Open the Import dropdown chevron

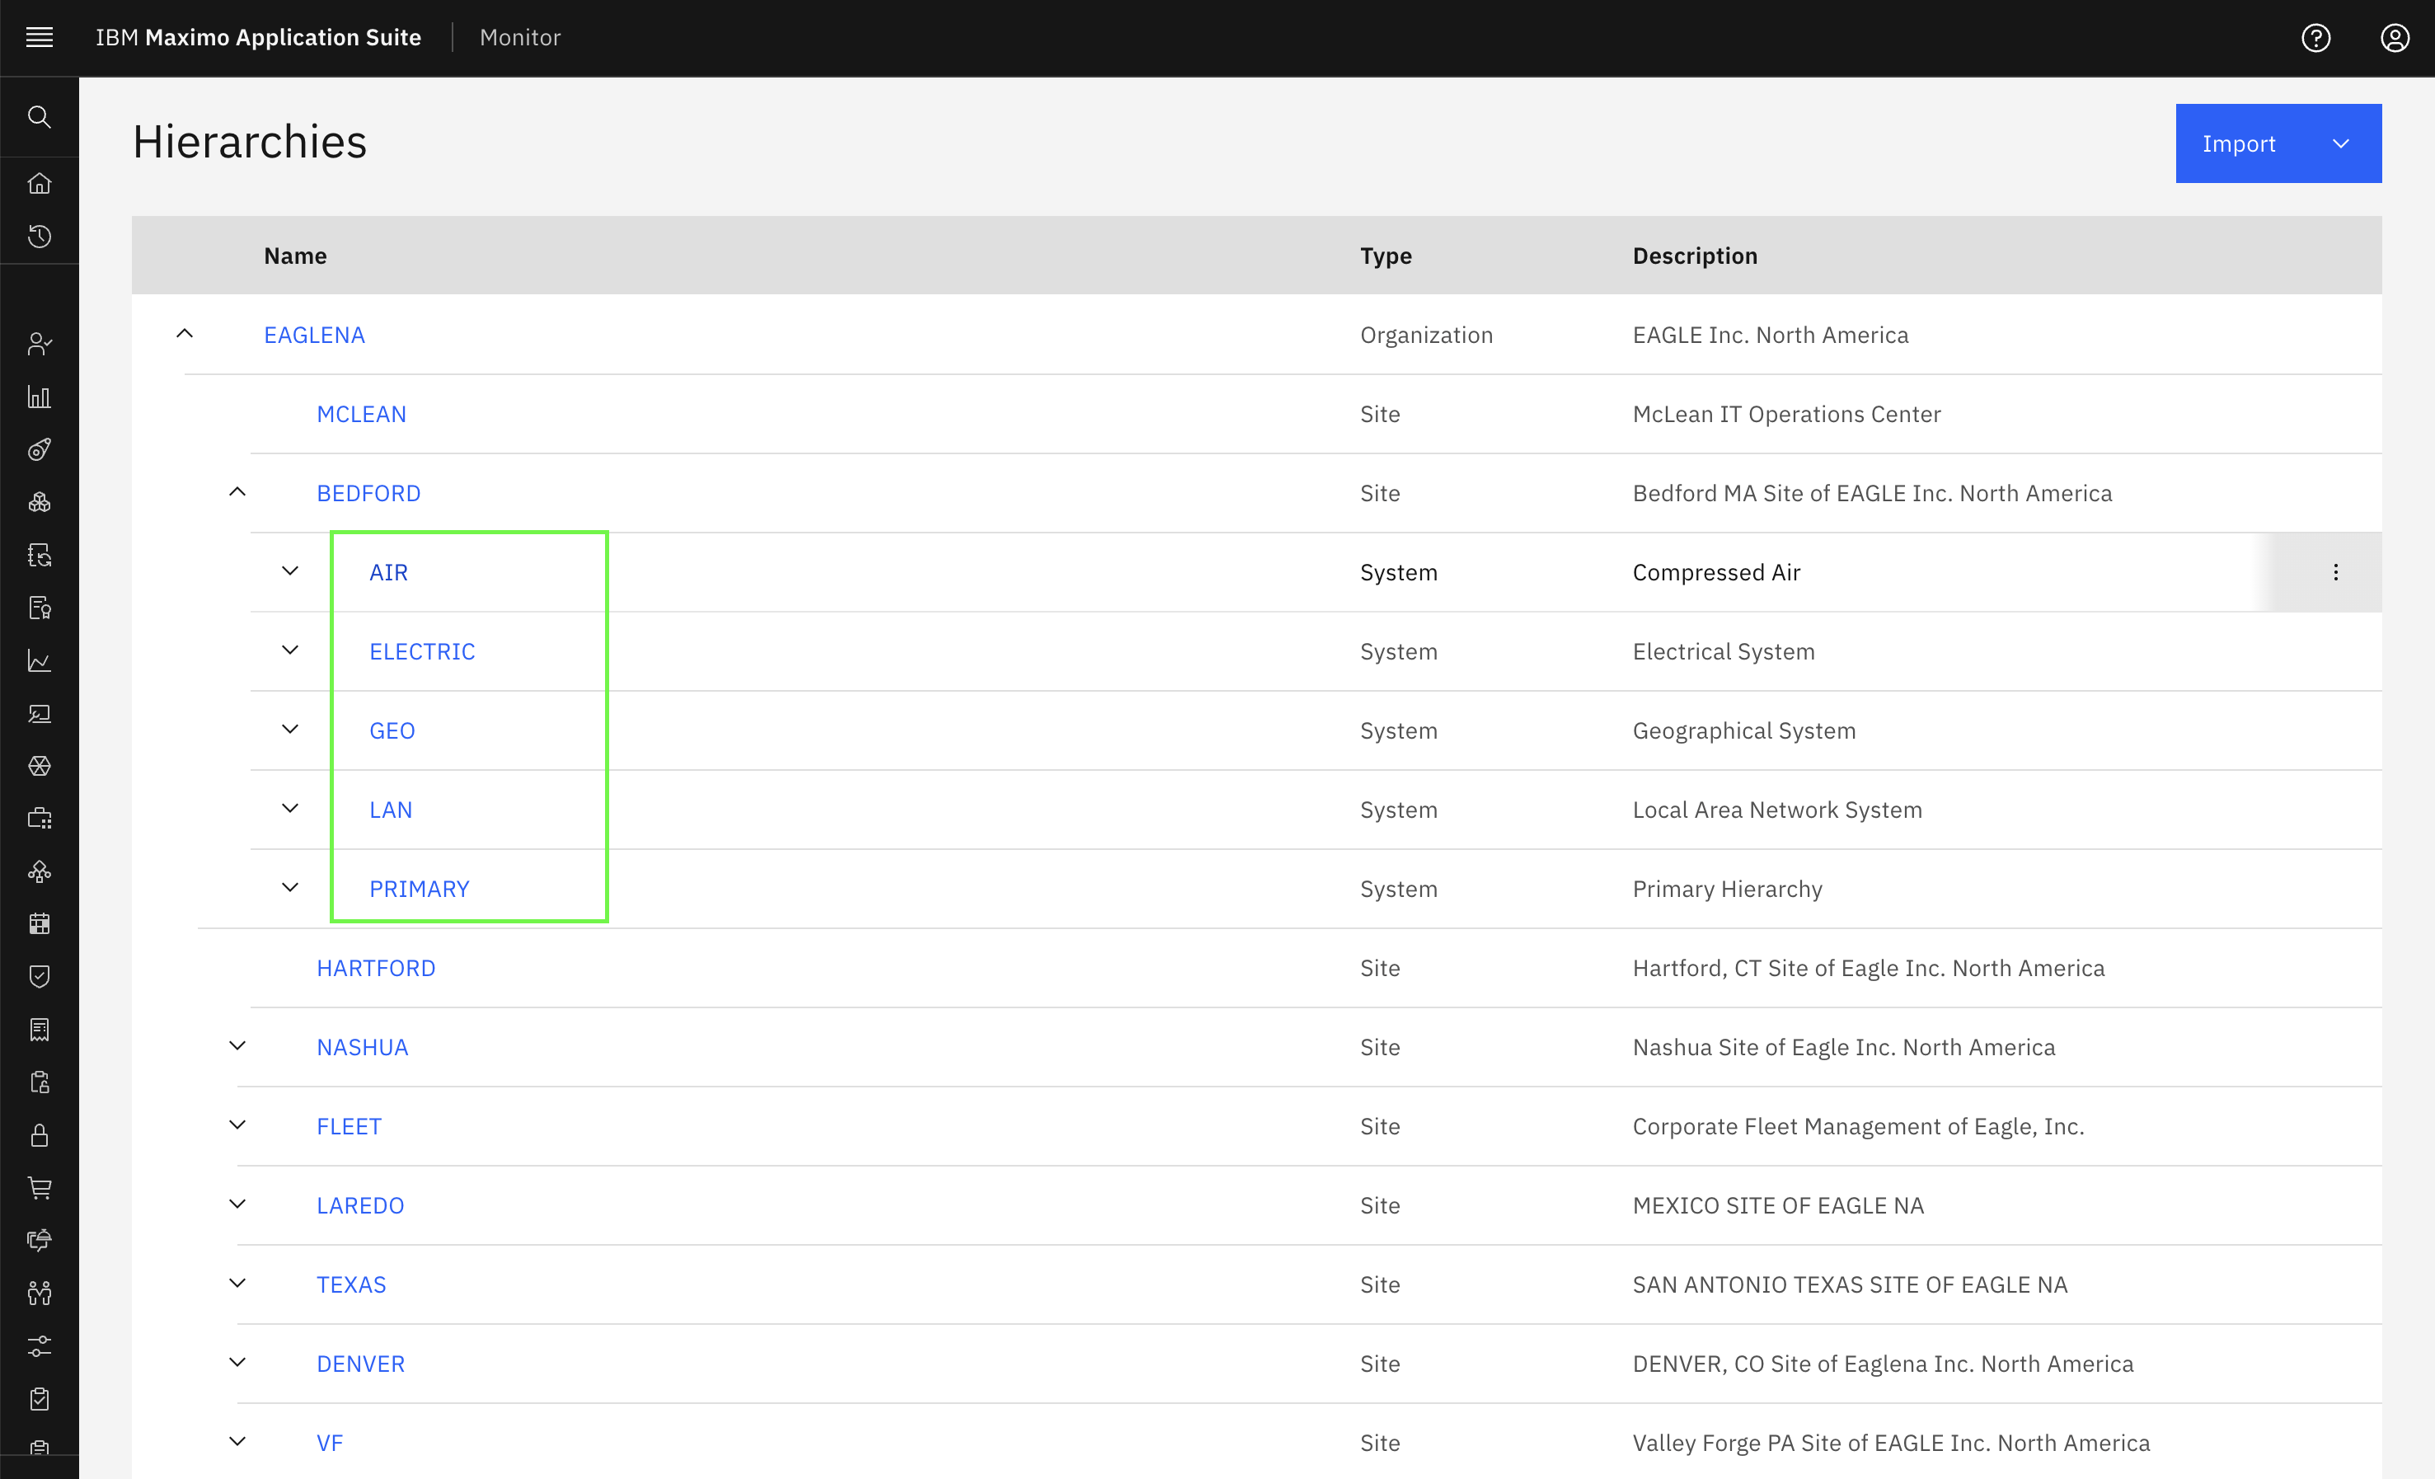coord(2341,143)
